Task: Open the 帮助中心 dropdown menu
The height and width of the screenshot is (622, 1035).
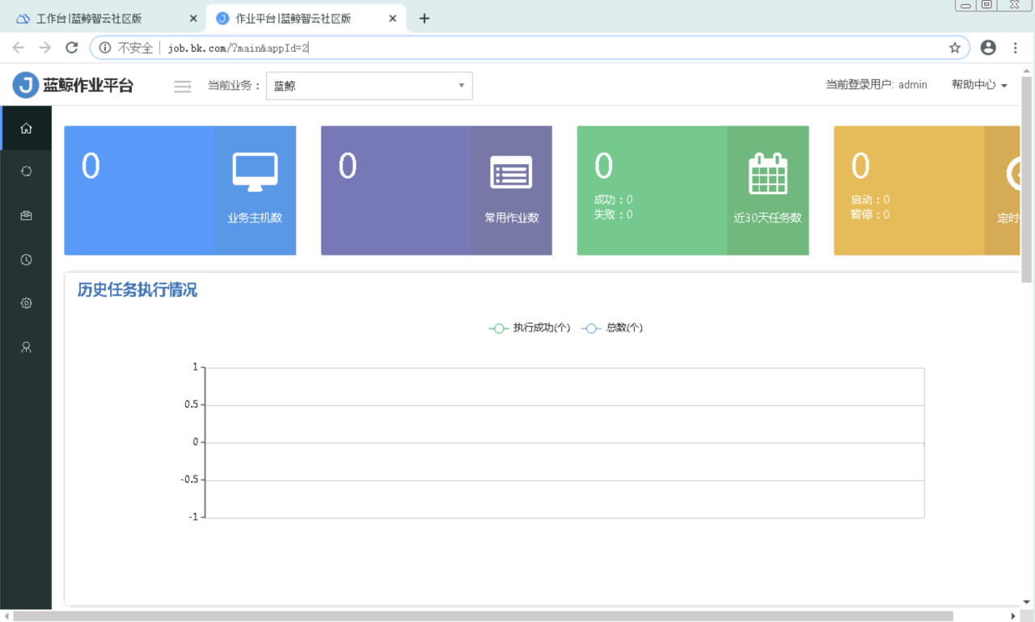Action: tap(978, 85)
